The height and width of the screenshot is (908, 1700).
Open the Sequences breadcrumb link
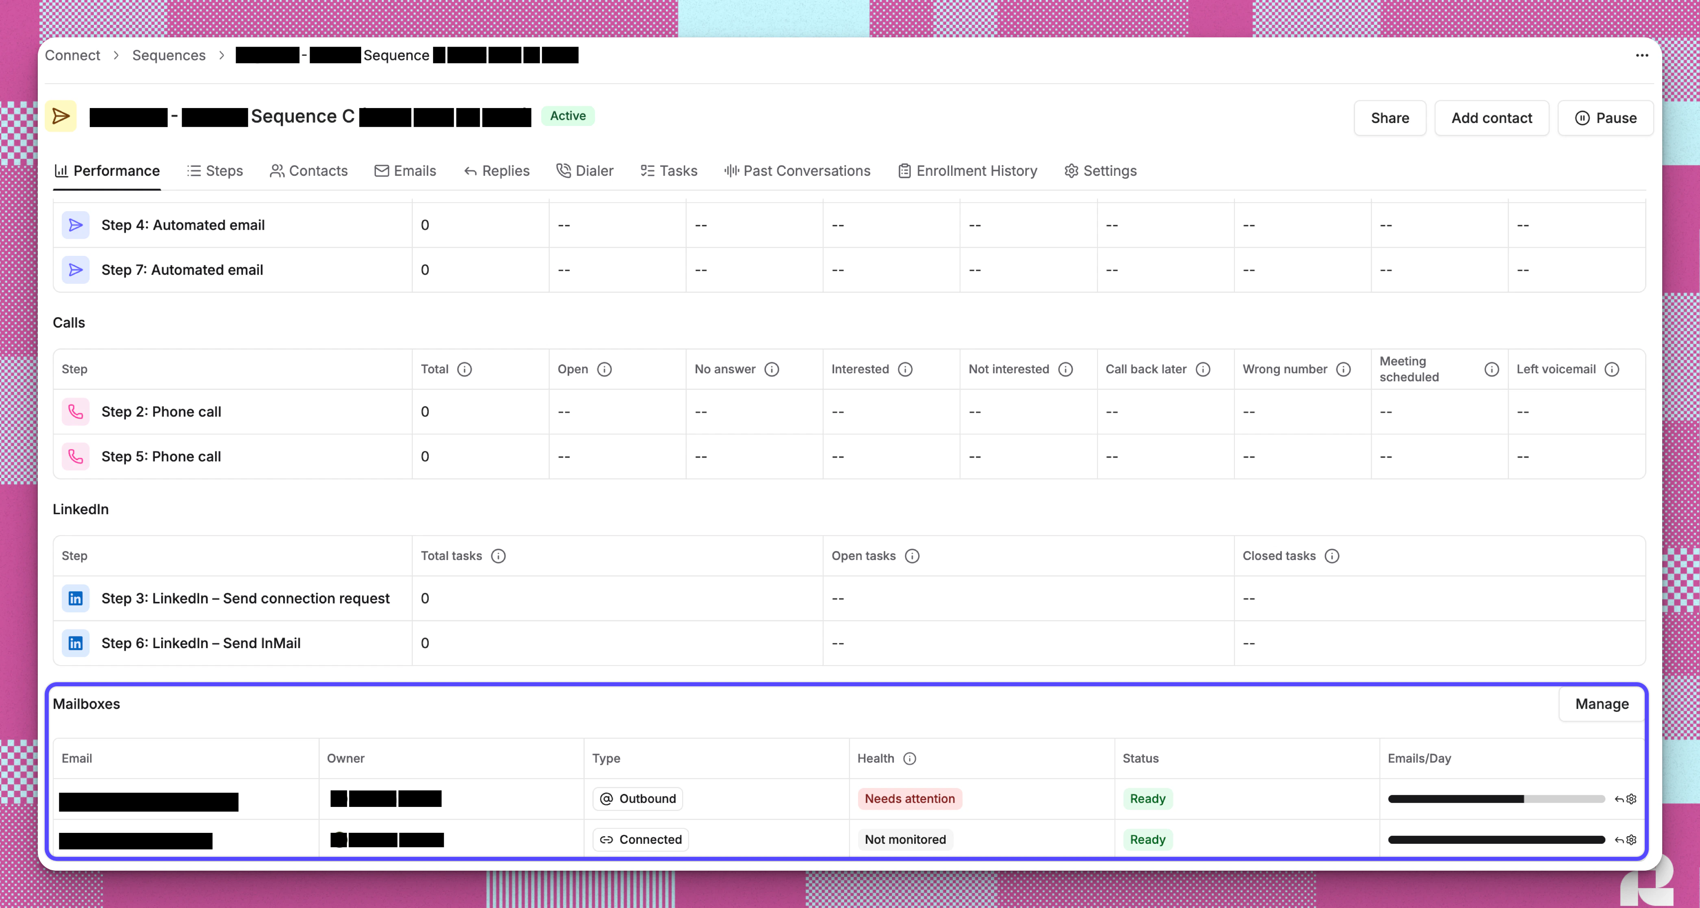click(168, 55)
